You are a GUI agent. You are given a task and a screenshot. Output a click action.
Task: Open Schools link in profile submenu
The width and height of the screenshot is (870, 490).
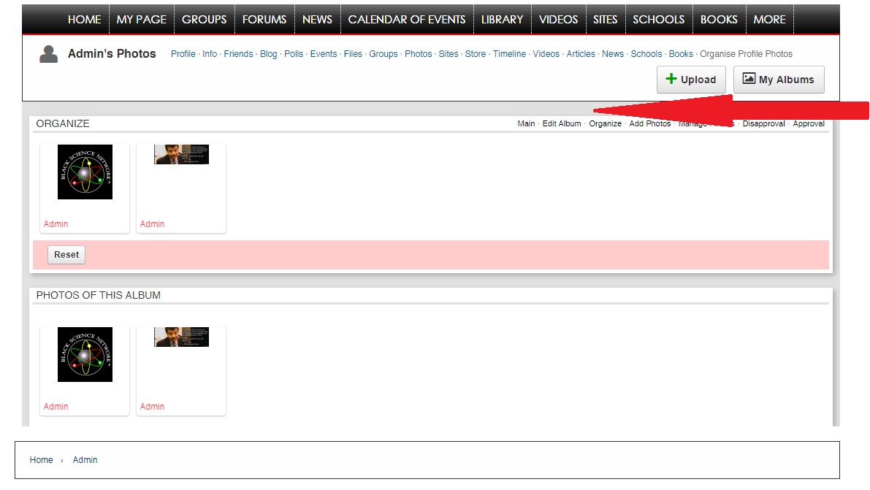646,54
